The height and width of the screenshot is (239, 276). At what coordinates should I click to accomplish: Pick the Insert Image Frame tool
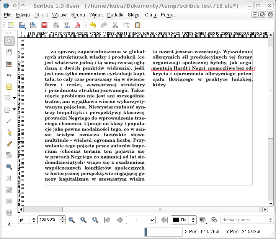point(9,64)
